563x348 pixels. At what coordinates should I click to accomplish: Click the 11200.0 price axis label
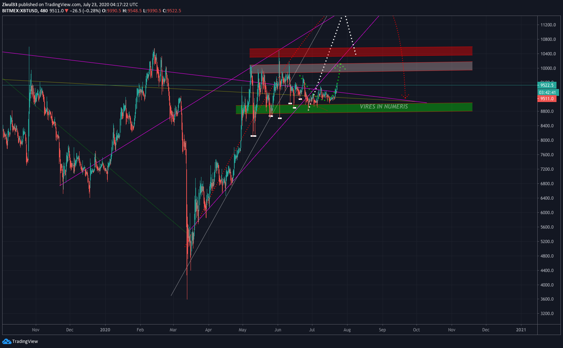tap(548, 25)
